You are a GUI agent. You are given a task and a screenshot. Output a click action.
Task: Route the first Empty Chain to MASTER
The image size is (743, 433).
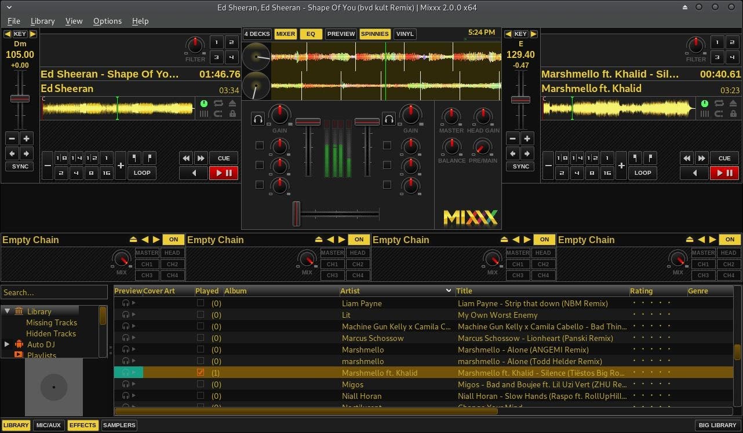pos(147,252)
